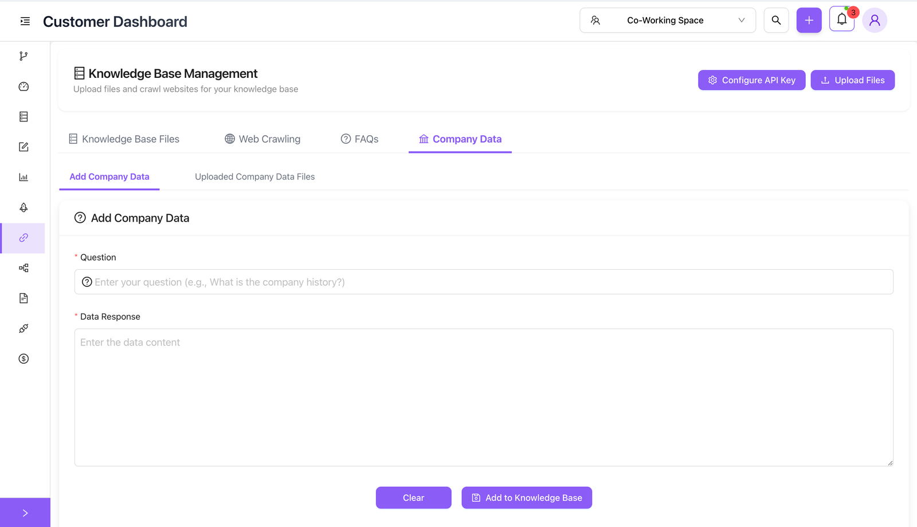Open the Co-Working Space dropdown
The height and width of the screenshot is (527, 917).
pyautogui.click(x=667, y=20)
